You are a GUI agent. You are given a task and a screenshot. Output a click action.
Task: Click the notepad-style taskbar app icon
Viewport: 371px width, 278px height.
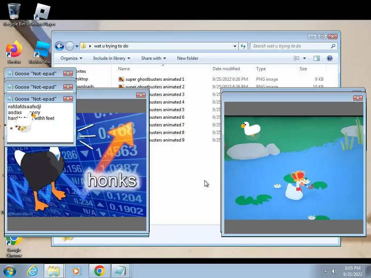tap(120, 271)
